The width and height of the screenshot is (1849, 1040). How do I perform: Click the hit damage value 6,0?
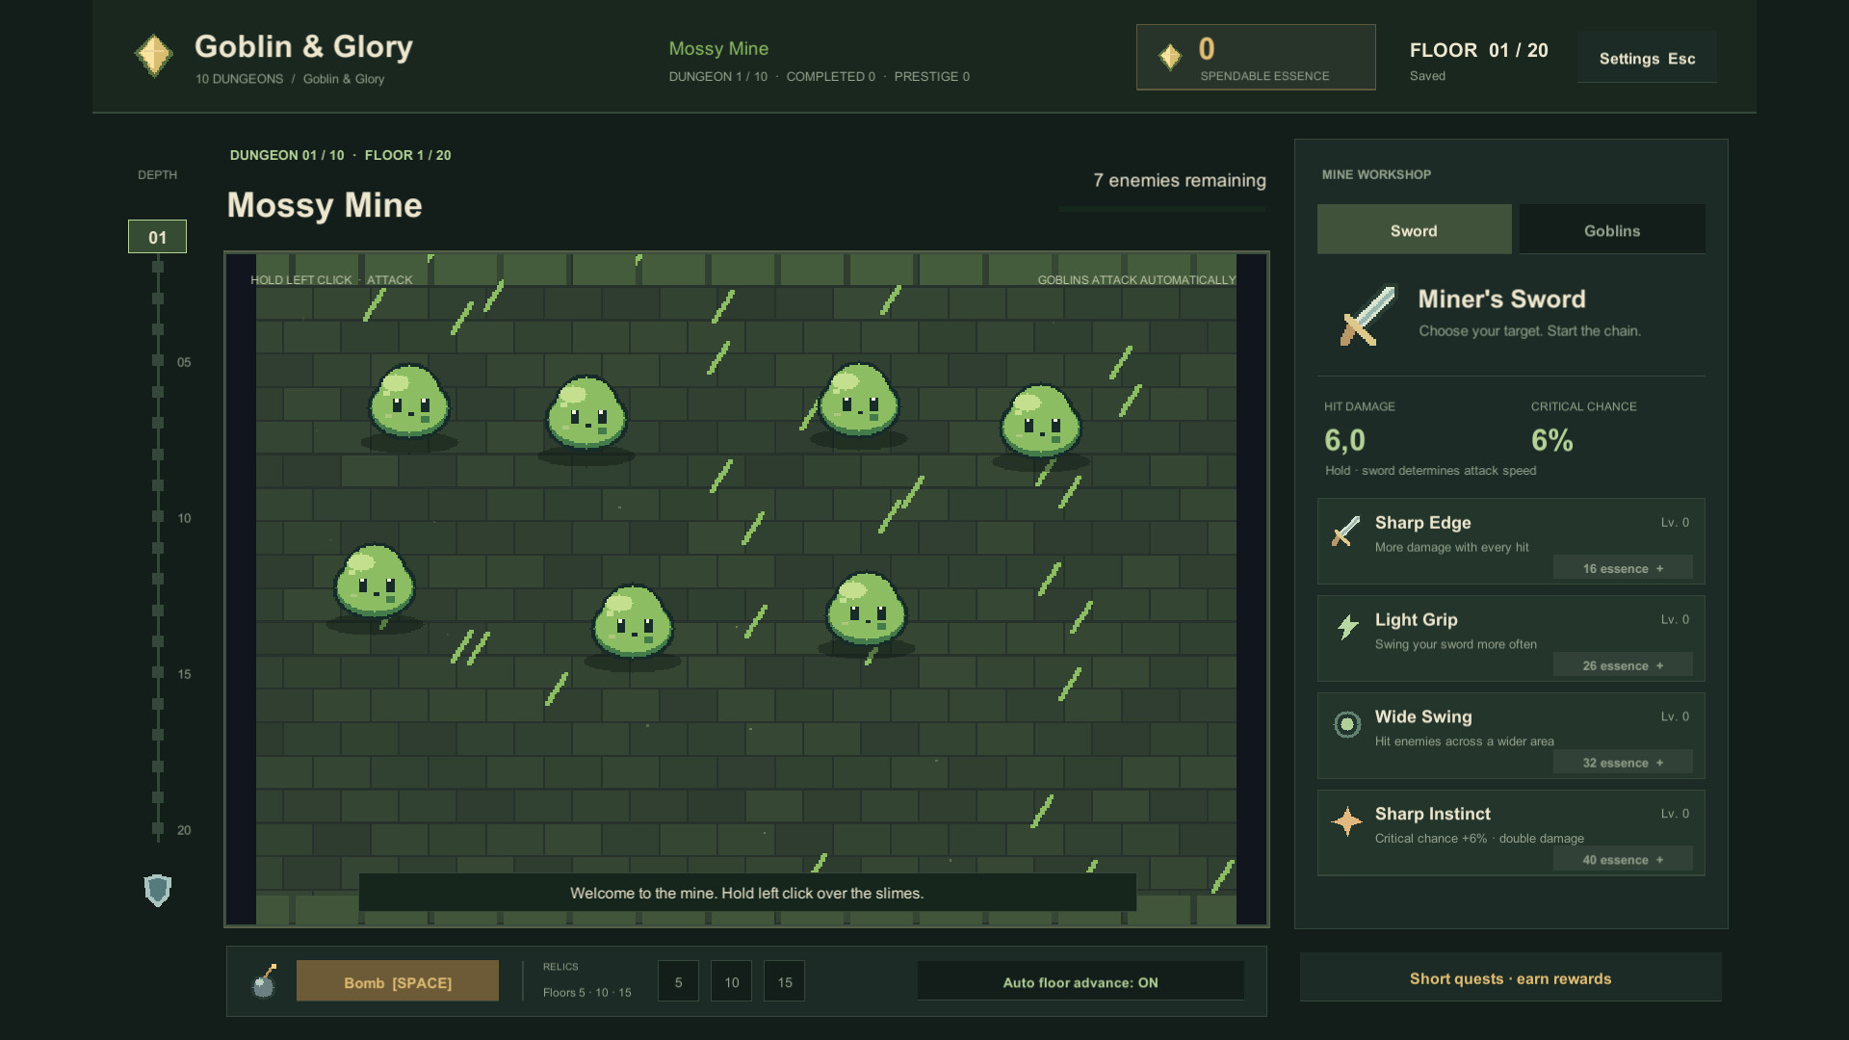1344,440
